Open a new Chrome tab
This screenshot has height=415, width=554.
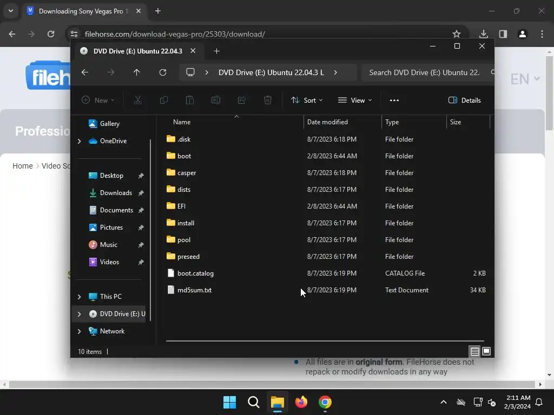(x=158, y=11)
